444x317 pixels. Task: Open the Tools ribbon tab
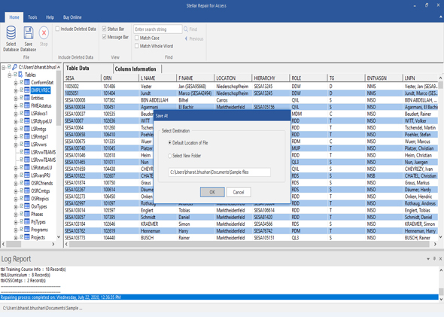32,17
